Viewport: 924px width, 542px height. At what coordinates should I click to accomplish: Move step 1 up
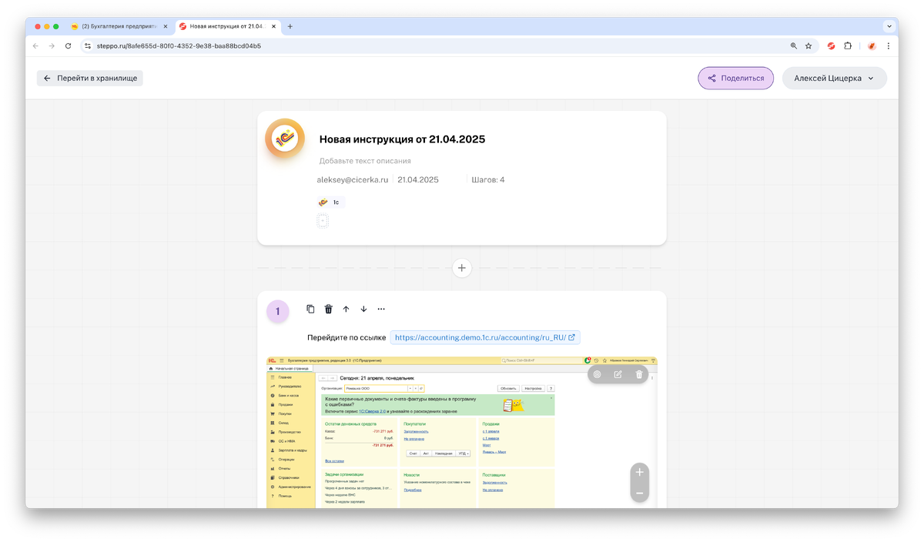pyautogui.click(x=346, y=309)
